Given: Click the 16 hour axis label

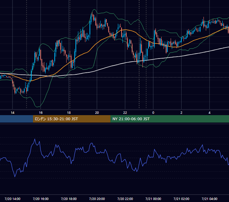Looking at the screenshot, I should (x=41, y=113).
